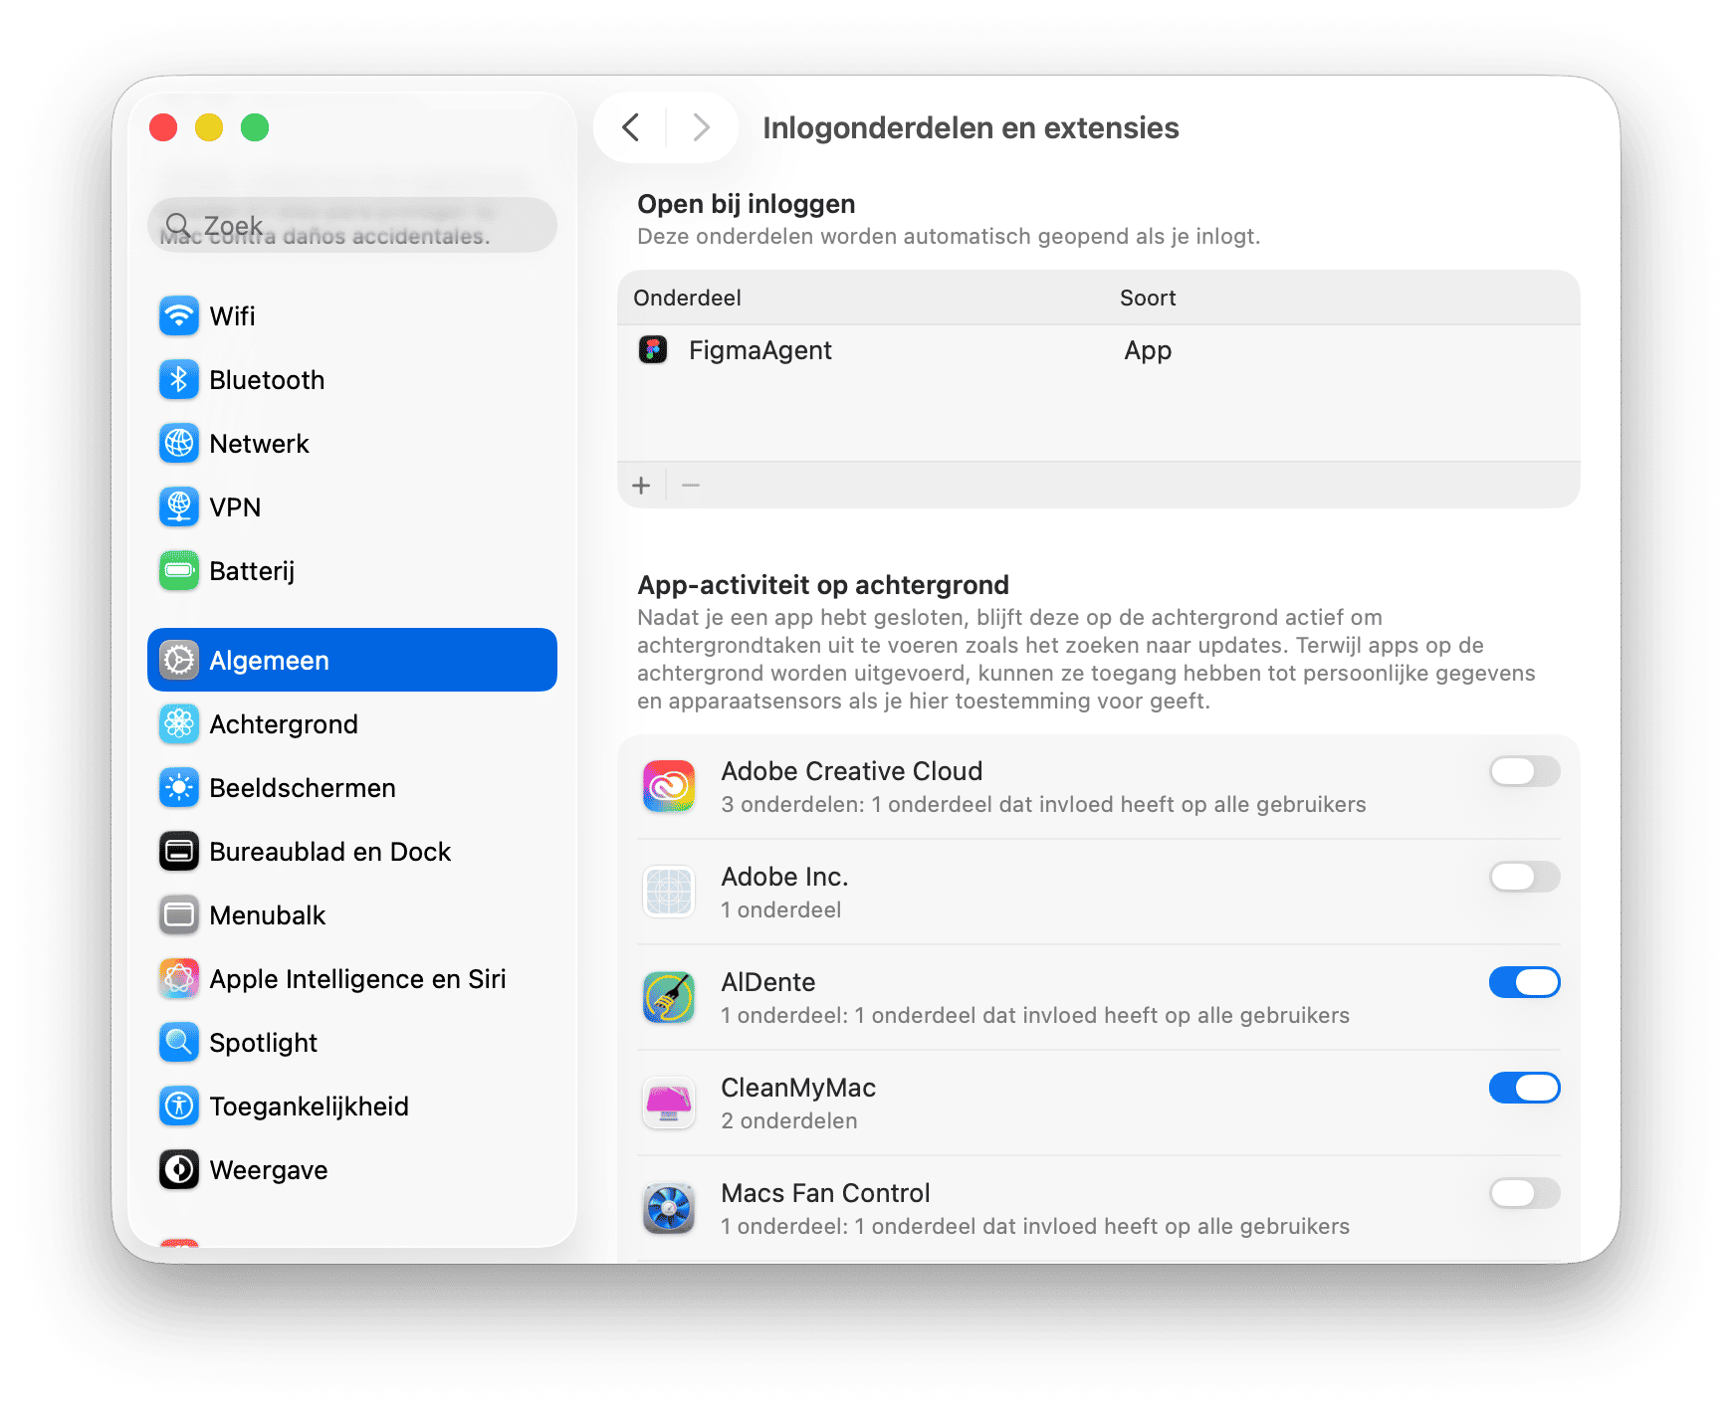The height and width of the screenshot is (1411, 1732).
Task: Open Apple Intelligence en Siri settings
Action: (178, 978)
